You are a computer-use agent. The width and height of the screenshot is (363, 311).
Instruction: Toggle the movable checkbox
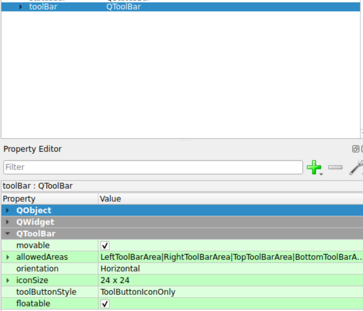(105, 245)
